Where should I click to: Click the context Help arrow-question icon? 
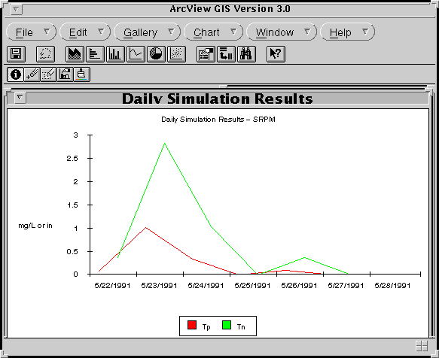coord(276,53)
